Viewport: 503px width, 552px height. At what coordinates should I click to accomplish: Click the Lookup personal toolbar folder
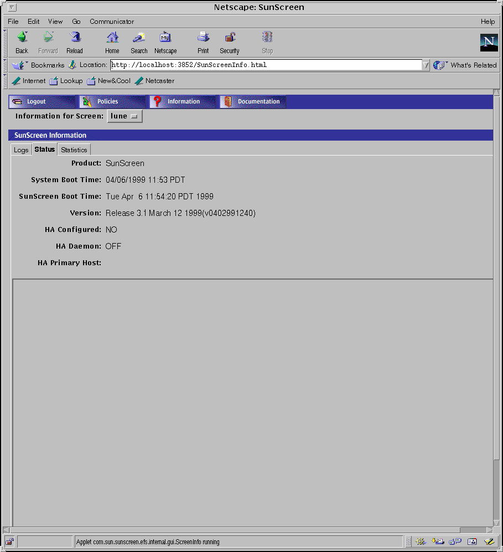[x=66, y=81]
